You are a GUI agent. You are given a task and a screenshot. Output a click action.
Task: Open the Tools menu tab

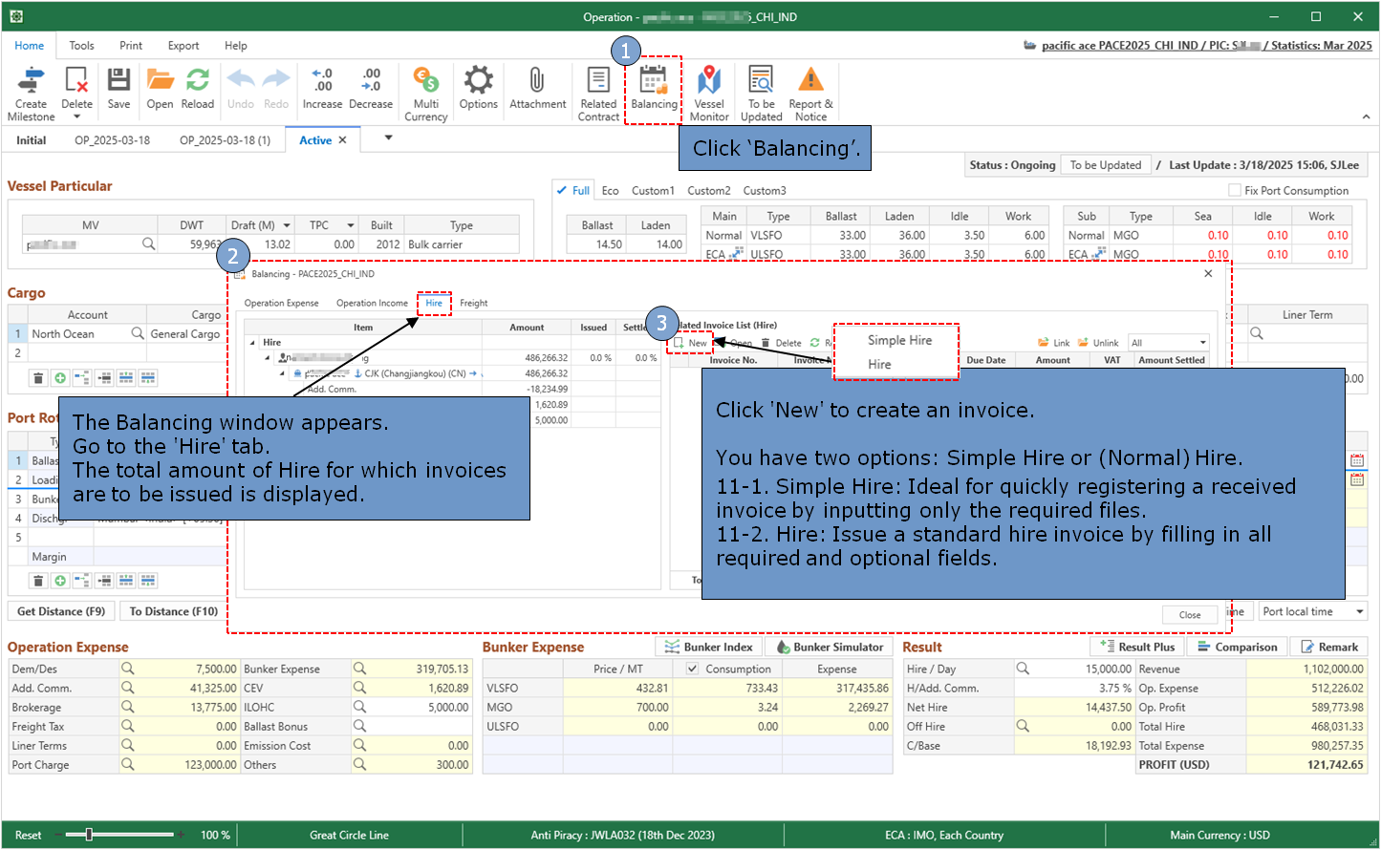81,45
